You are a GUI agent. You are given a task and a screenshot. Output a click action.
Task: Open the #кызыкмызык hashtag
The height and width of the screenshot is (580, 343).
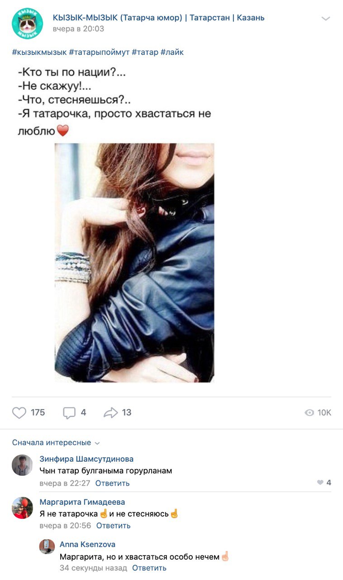point(39,52)
